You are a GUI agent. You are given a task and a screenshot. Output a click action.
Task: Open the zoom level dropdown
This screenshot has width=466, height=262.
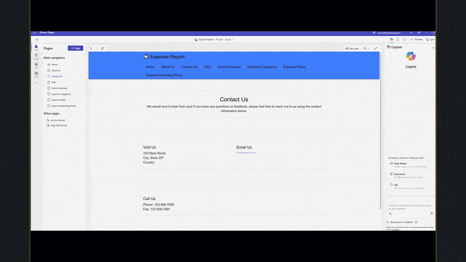click(366, 48)
